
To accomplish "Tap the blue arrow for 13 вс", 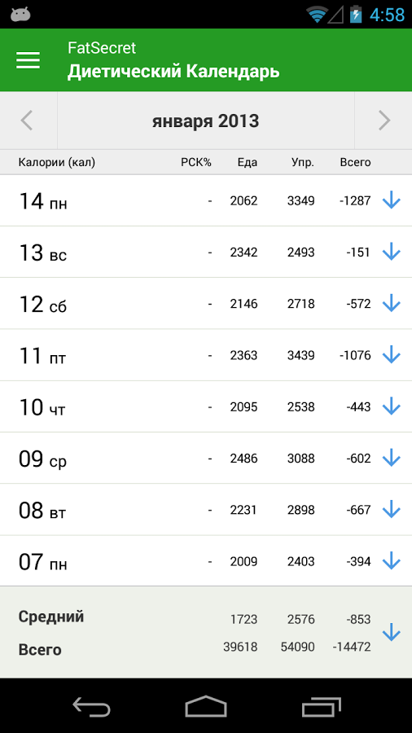I will point(392,252).
